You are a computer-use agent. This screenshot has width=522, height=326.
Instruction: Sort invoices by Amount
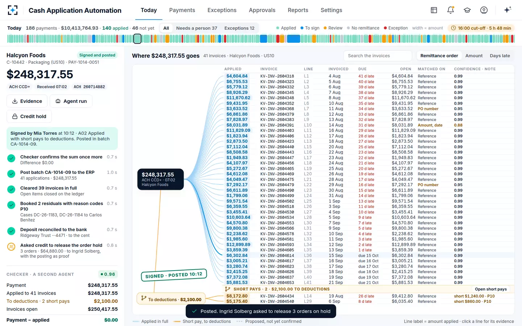point(474,56)
